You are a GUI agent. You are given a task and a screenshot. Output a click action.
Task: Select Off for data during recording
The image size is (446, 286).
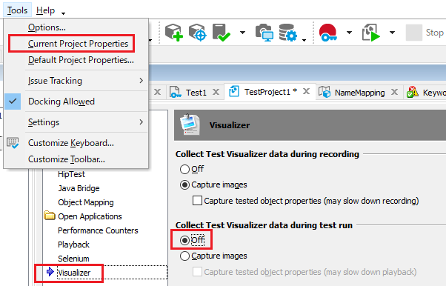[x=184, y=170]
